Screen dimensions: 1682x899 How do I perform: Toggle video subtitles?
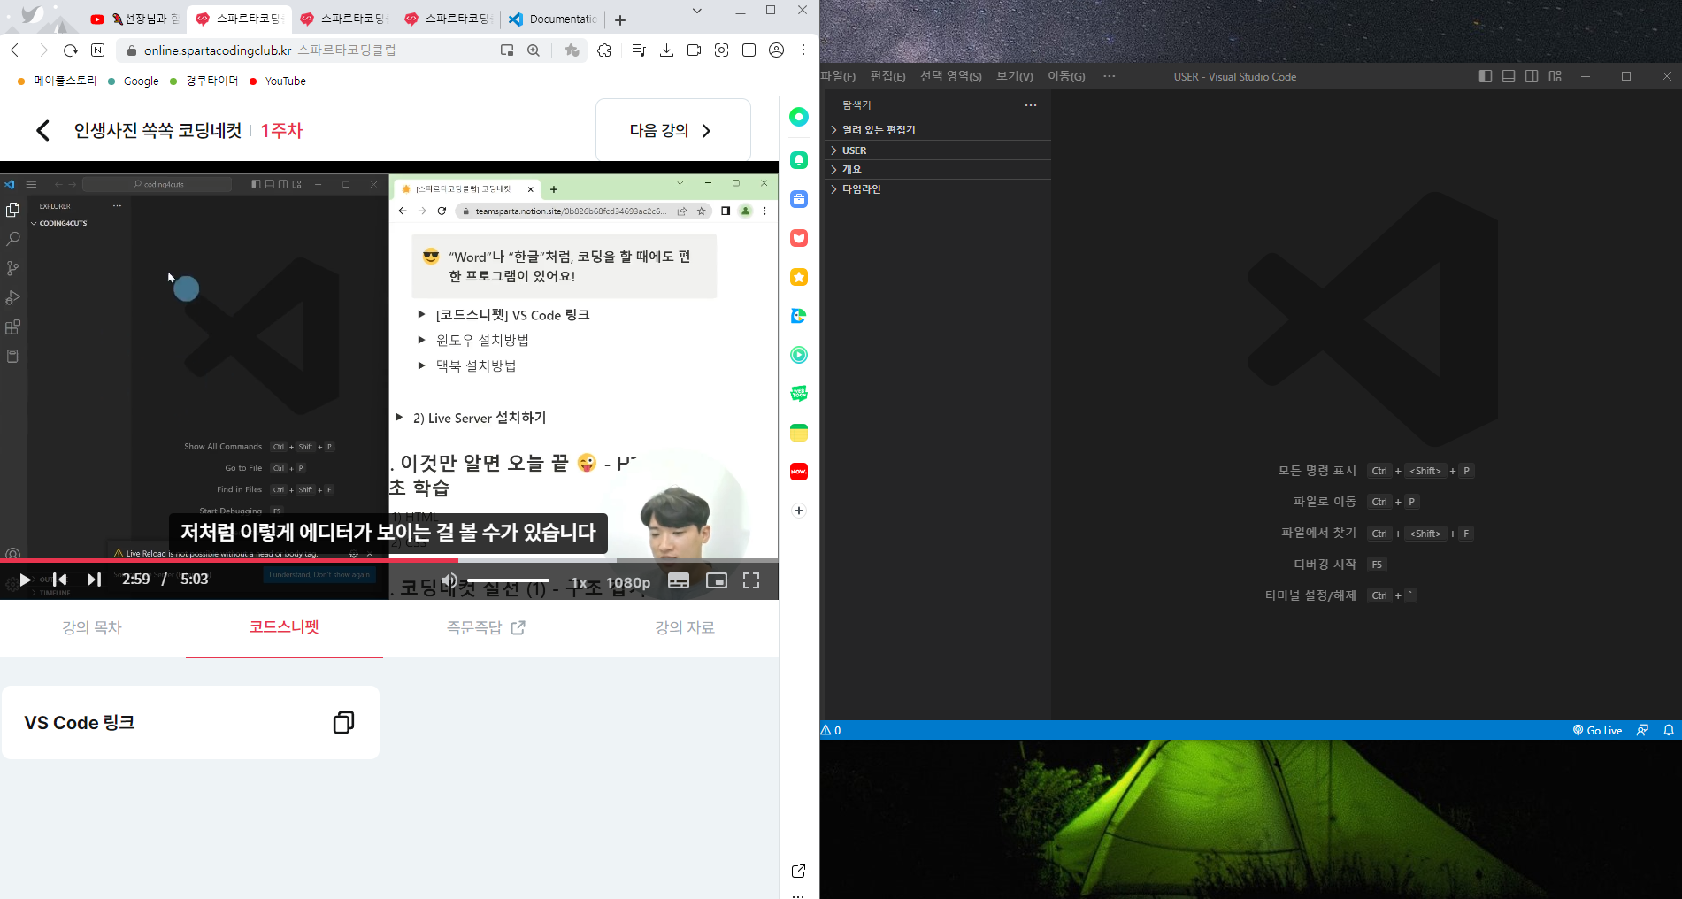click(x=679, y=581)
